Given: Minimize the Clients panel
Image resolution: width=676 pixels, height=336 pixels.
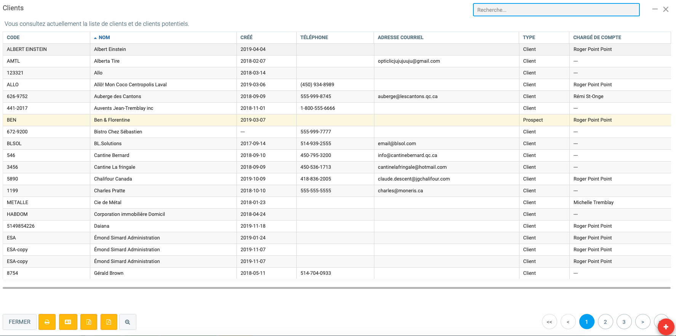Looking at the screenshot, I should tap(655, 9).
